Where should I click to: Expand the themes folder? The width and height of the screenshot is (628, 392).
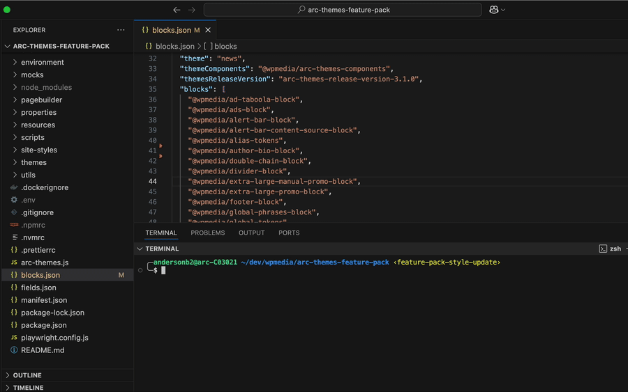pyautogui.click(x=15, y=162)
